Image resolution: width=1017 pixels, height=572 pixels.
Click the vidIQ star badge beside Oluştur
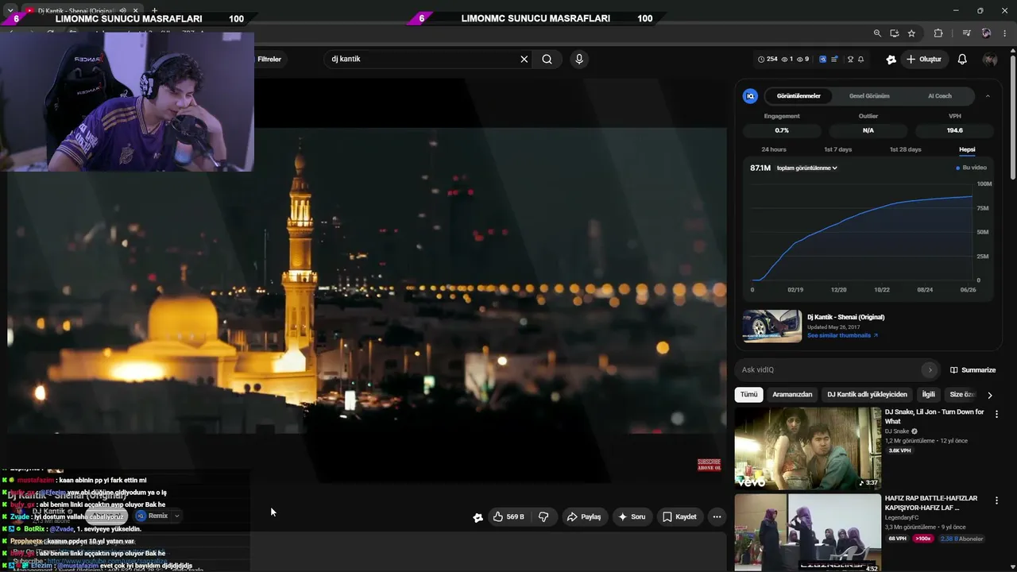pos(891,59)
